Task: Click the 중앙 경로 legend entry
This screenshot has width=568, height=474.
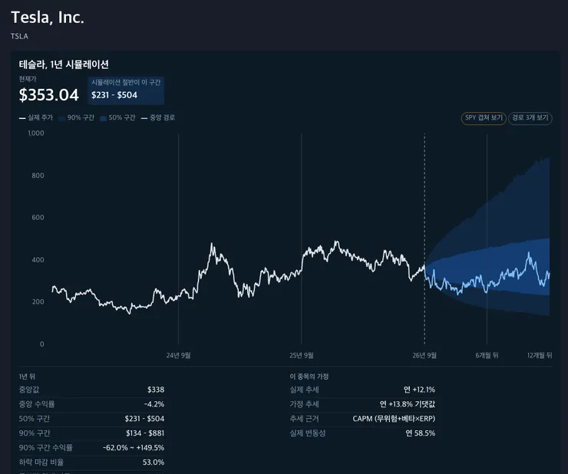Action: [158, 117]
